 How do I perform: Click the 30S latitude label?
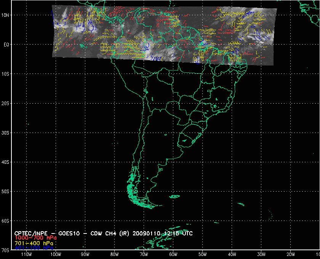coord(5,133)
